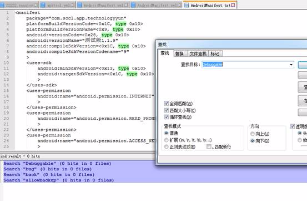Open the AndroidManifest.xml tab beside apktool.yml

click(103, 5)
